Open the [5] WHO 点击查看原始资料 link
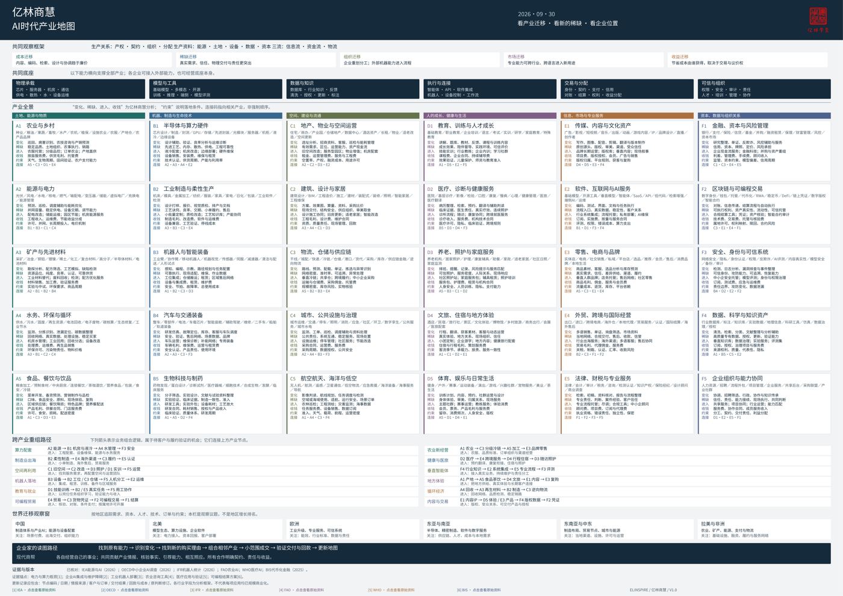 click(391, 590)
